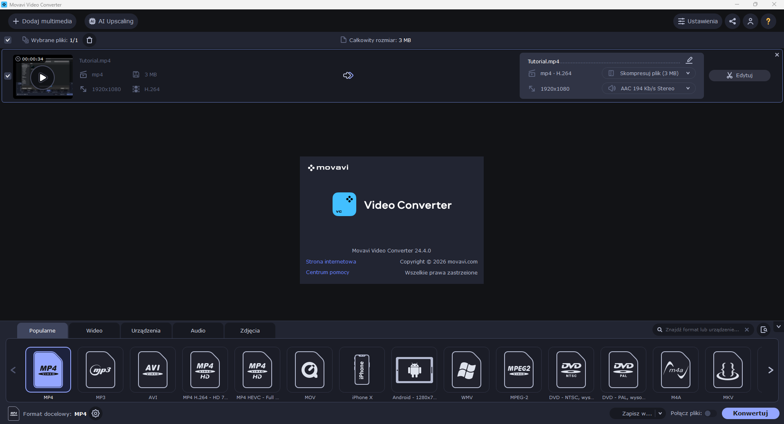Start conversion with Konwertuj button
The width and height of the screenshot is (784, 424).
tap(750, 413)
